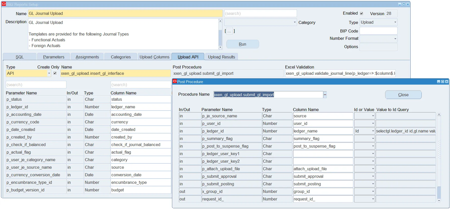Switch to the Assignments tab
This screenshot has height=209, width=450.
[x=87, y=57]
